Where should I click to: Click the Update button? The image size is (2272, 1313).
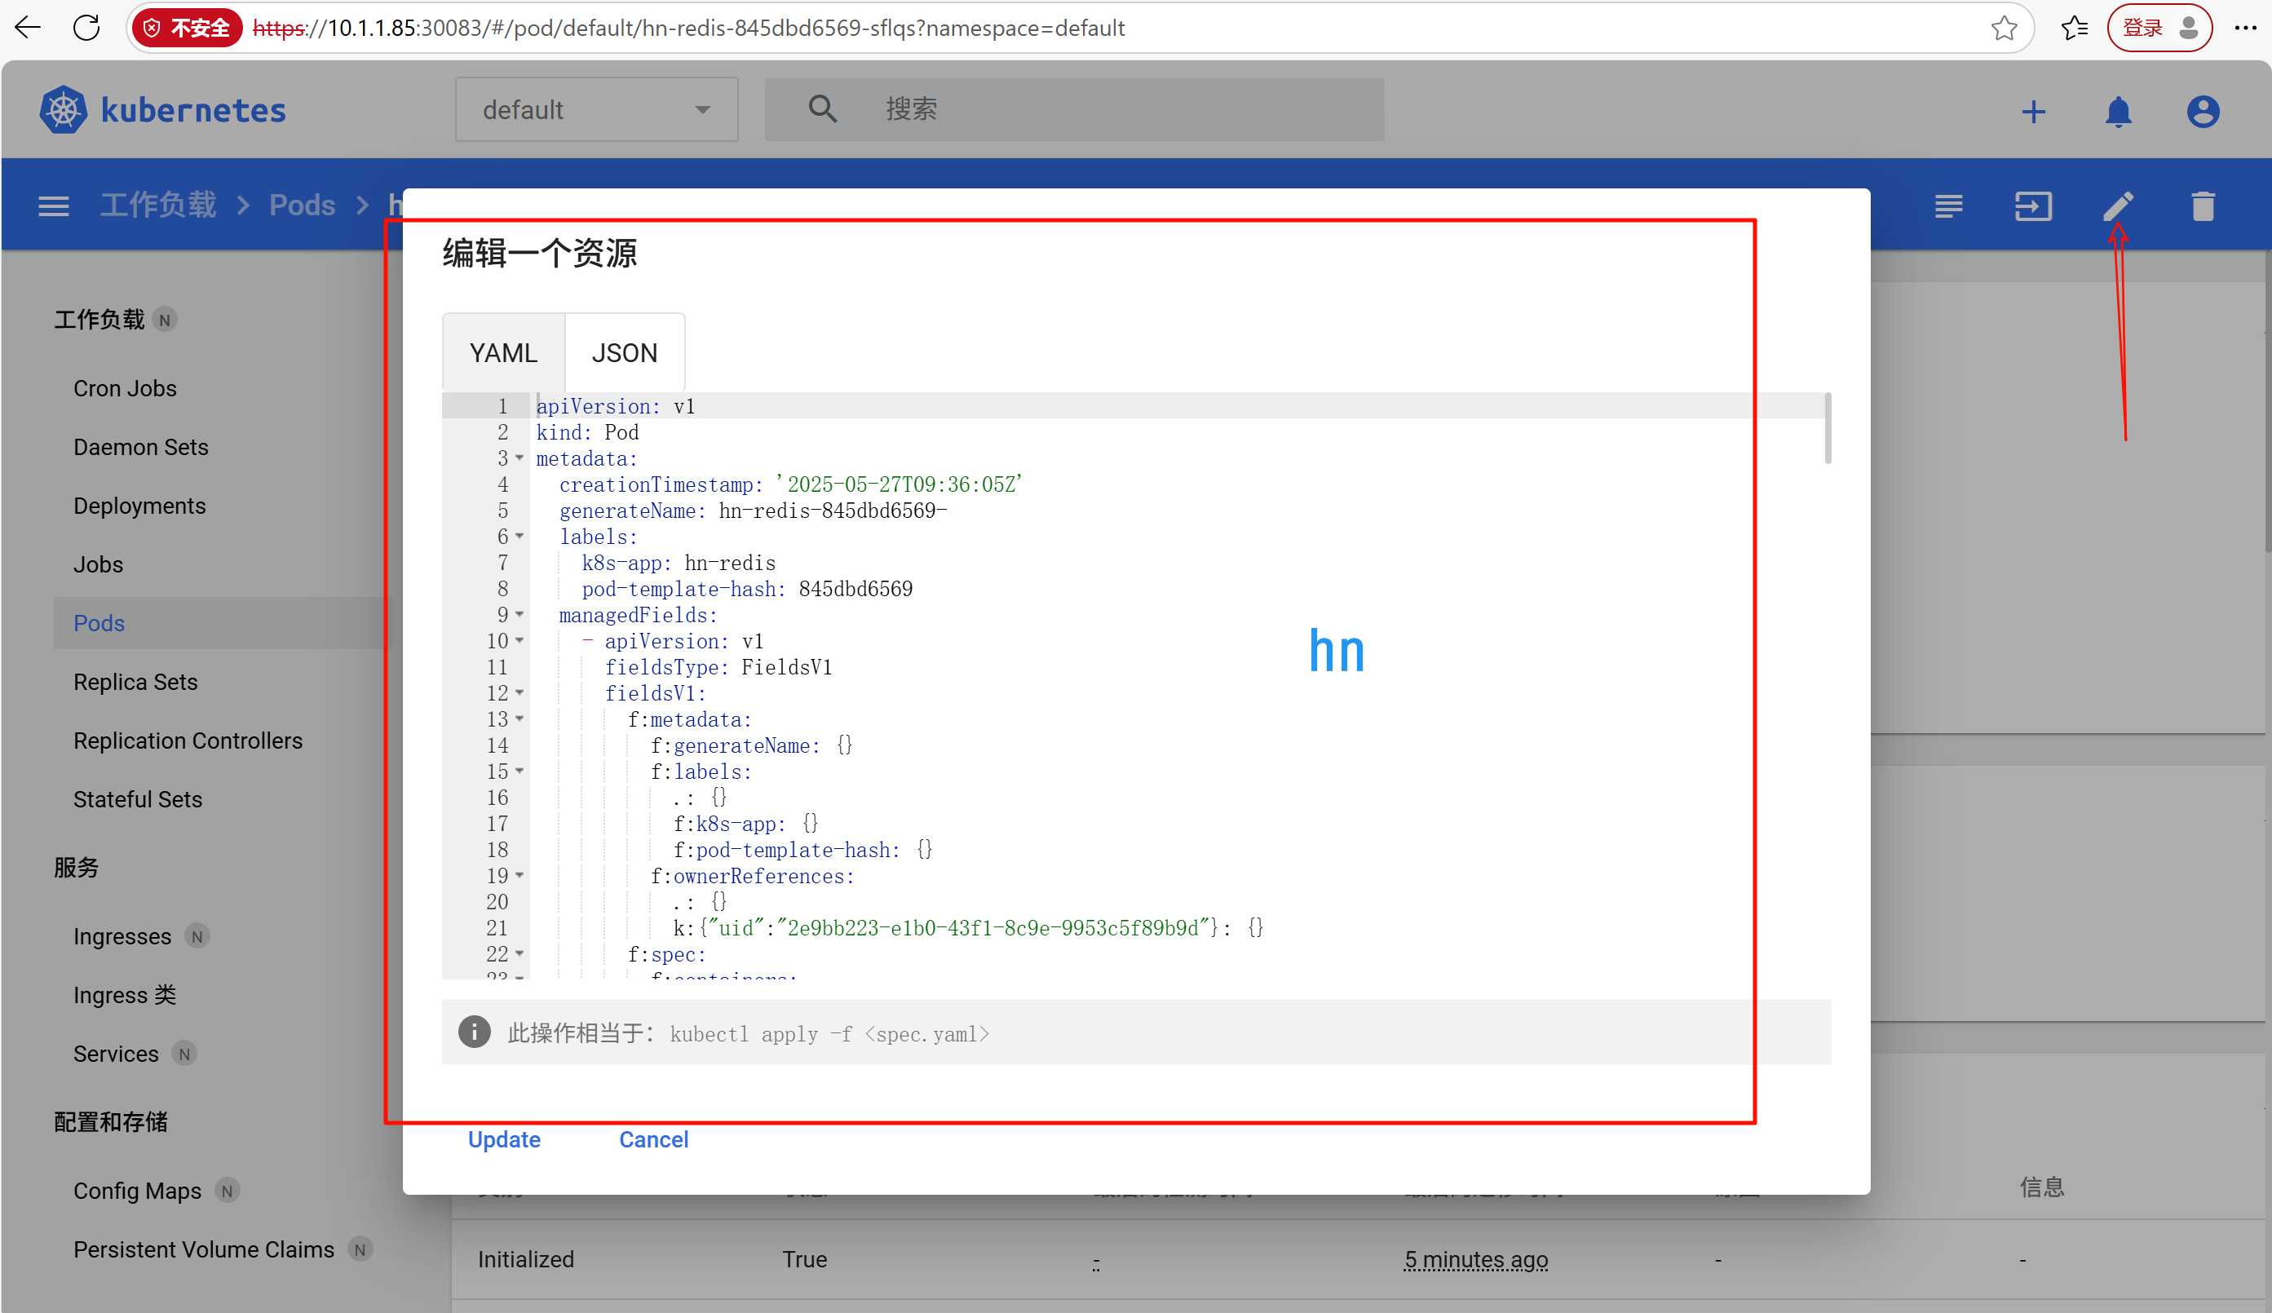tap(504, 1139)
